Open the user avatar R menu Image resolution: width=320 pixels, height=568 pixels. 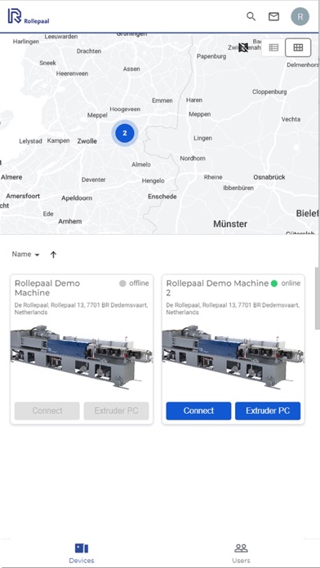(300, 16)
